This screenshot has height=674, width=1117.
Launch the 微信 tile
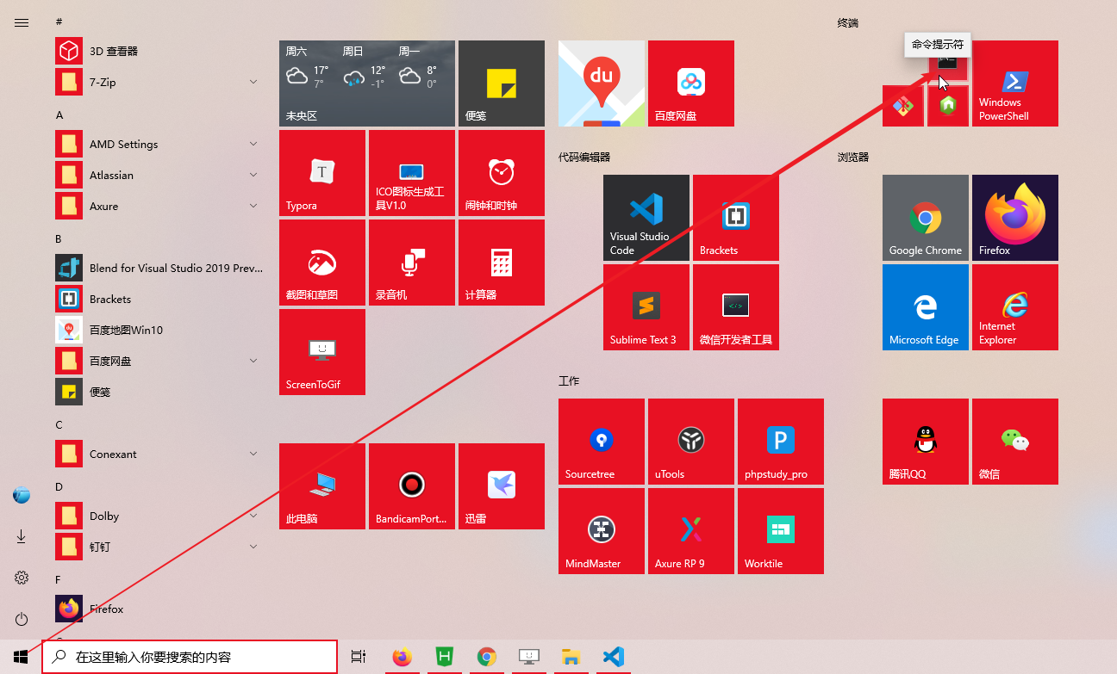[x=1015, y=442]
